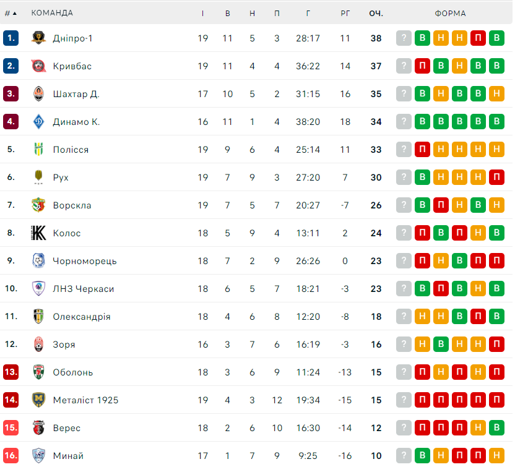Viewport: 515px width, 467px height.
Task: Click the Ворскла club crest
Action: pyautogui.click(x=38, y=205)
